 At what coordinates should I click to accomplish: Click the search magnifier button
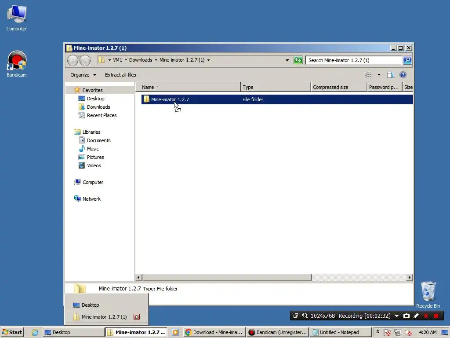(x=407, y=60)
